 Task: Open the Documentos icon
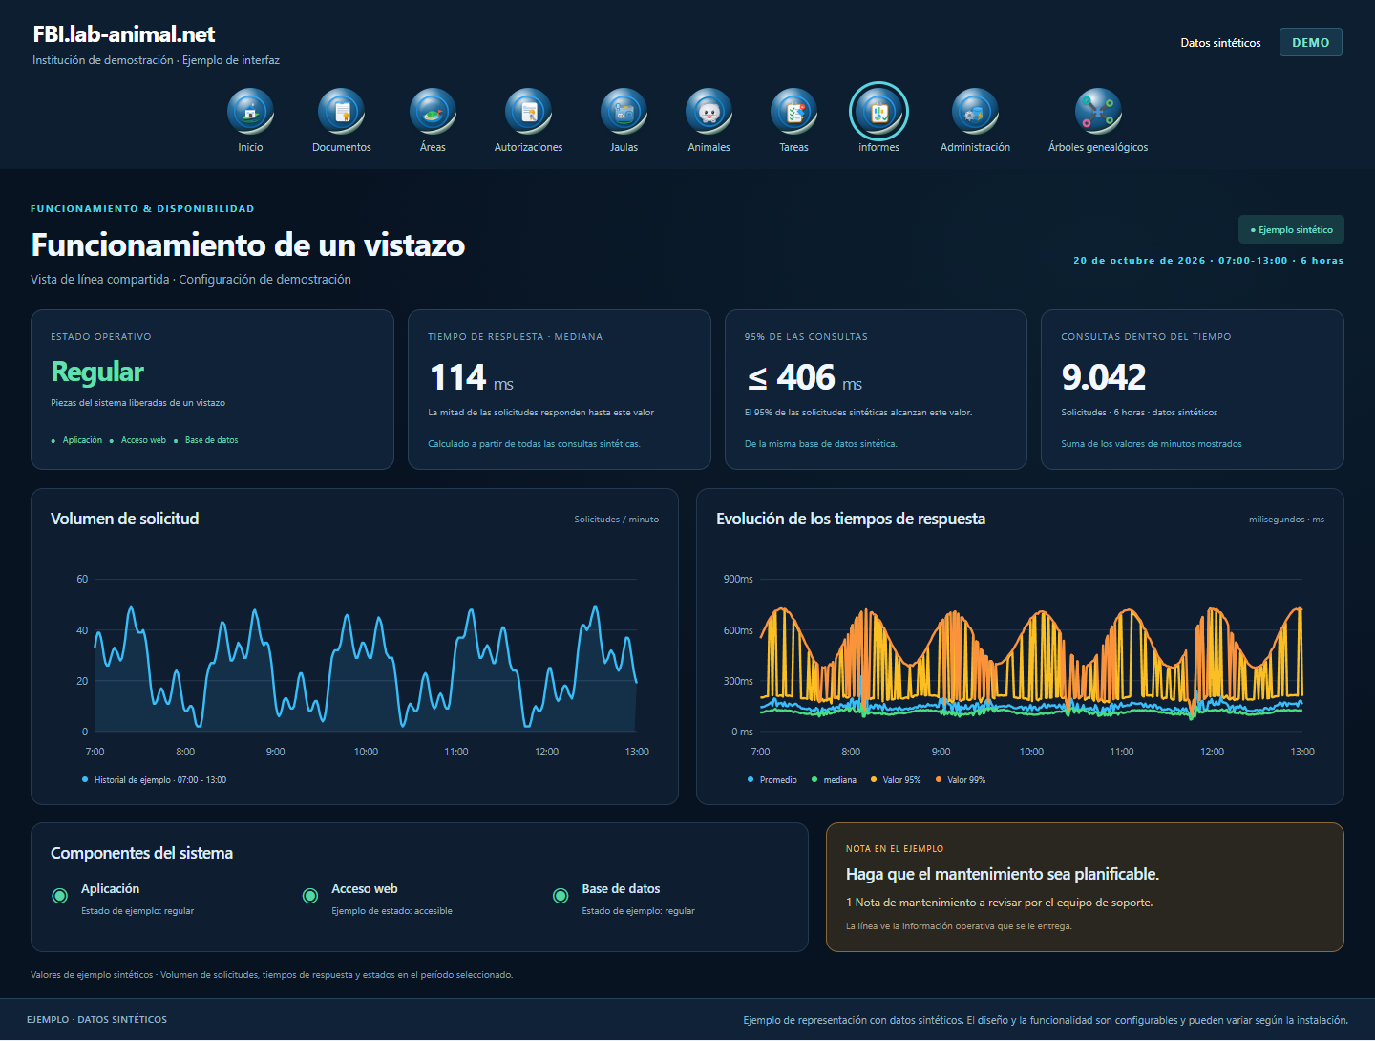tap(341, 111)
